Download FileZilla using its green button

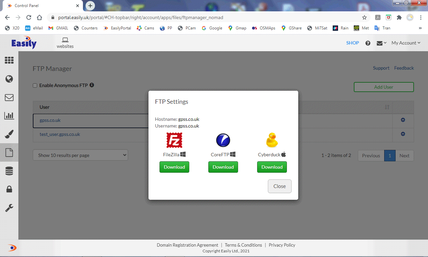tap(174, 167)
